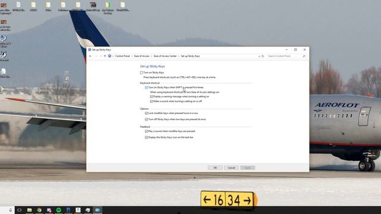Click the Cortana microphone icon

tap(11, 210)
